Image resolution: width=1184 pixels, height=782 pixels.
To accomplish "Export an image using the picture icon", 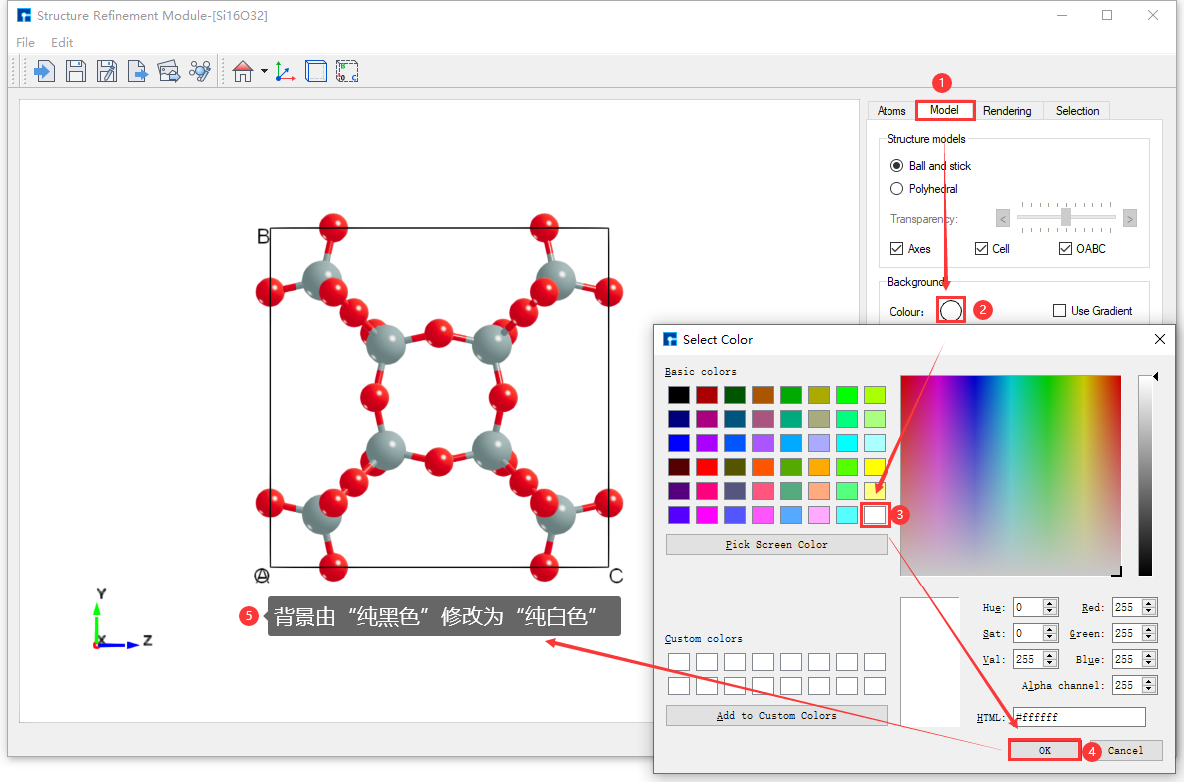I will (x=168, y=70).
